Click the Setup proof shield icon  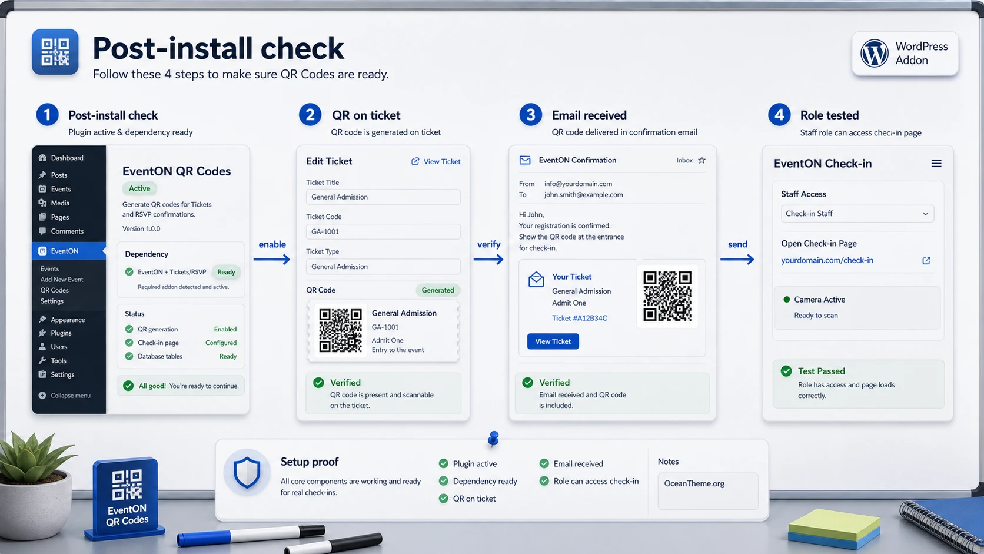[x=247, y=473]
